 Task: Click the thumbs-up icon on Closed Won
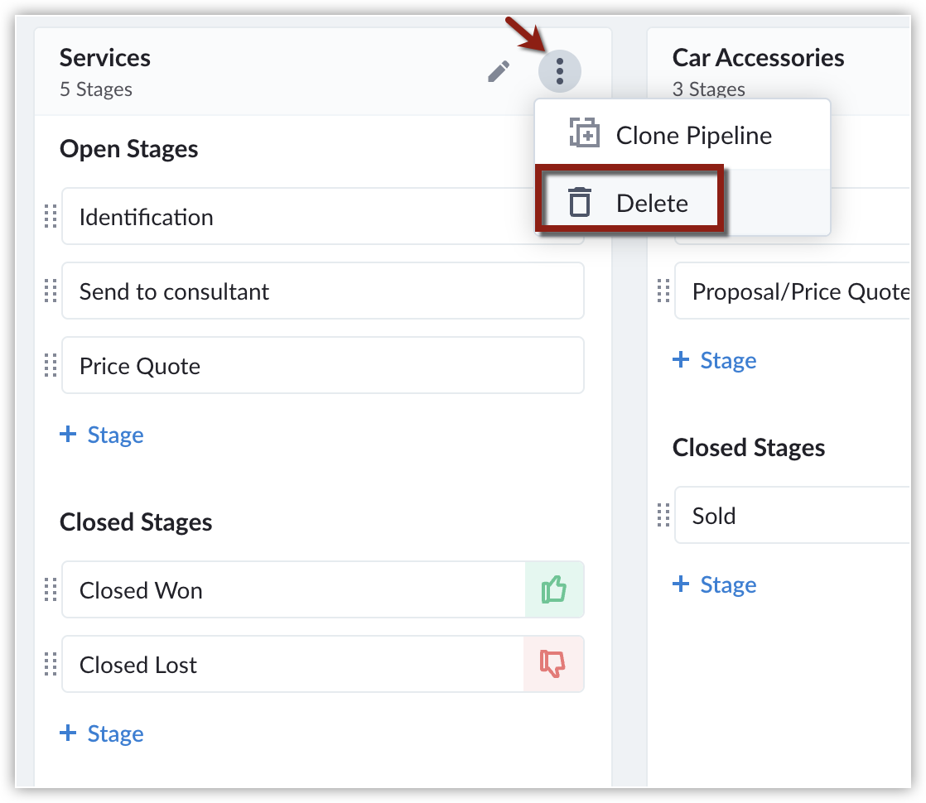click(x=553, y=590)
